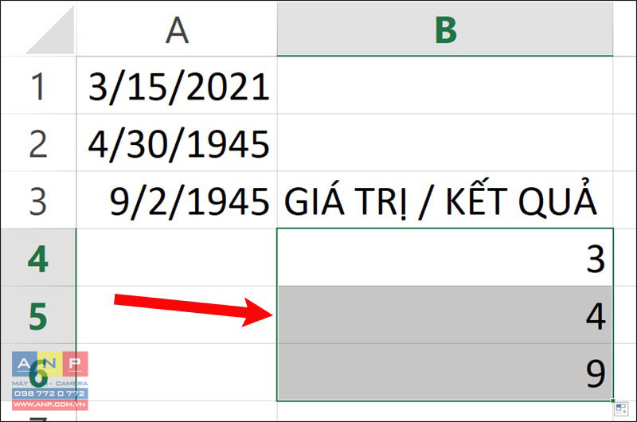The height and width of the screenshot is (422, 637).
Task: Select row 3 header
Action: [38, 200]
